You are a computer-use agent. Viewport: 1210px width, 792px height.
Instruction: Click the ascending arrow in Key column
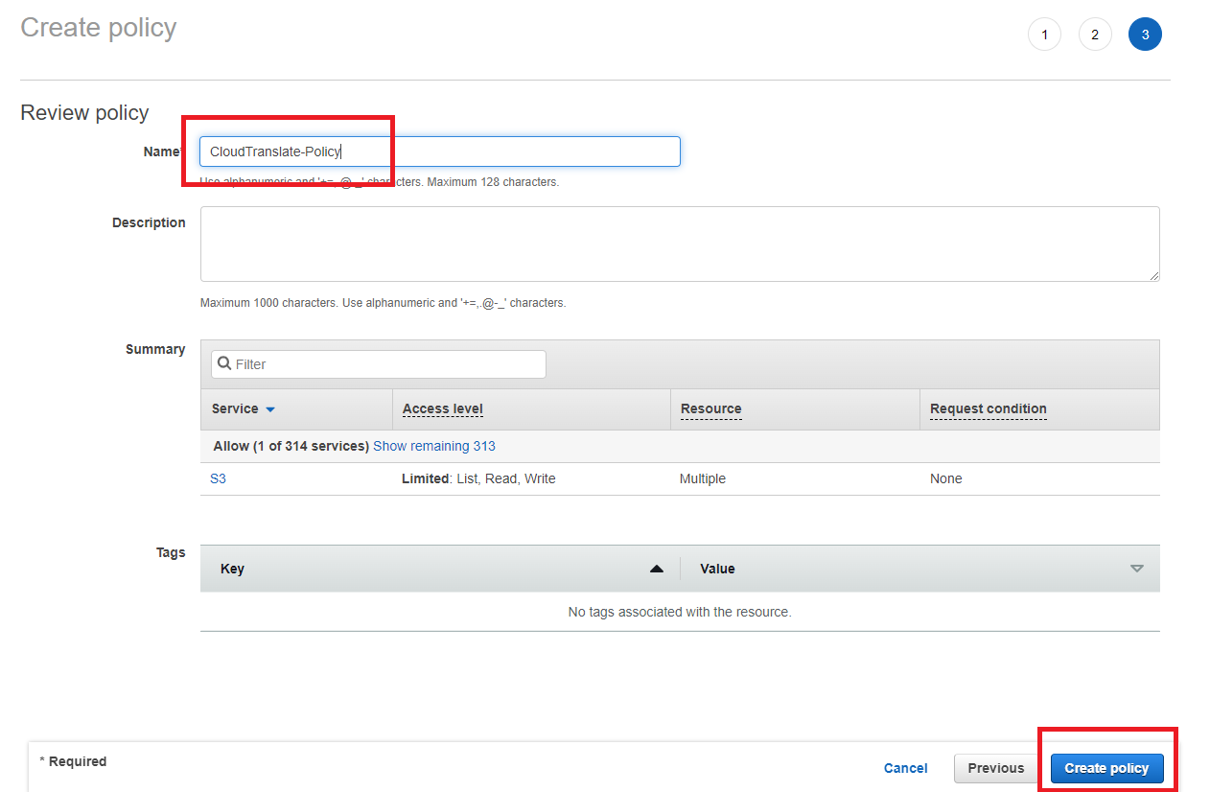(x=657, y=569)
